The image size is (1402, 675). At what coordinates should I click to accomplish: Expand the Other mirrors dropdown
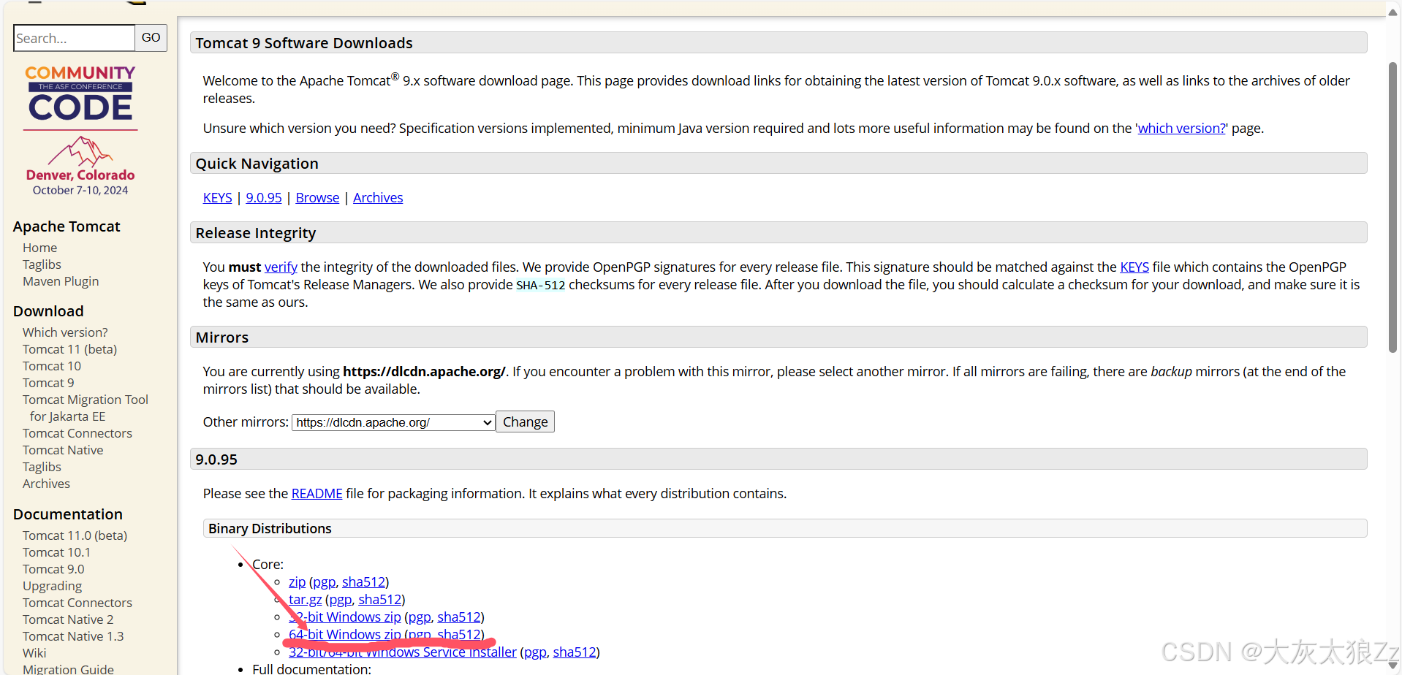393,422
